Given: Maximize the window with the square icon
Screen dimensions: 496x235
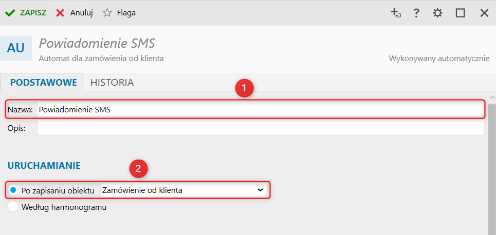Looking at the screenshot, I should (460, 13).
